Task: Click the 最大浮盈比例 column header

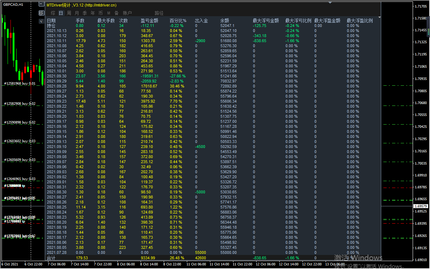Action: [x=360, y=21]
